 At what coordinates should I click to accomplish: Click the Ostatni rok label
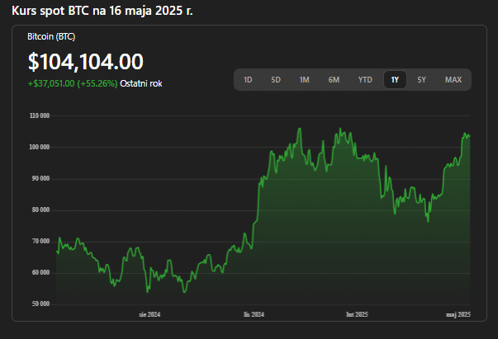point(141,84)
